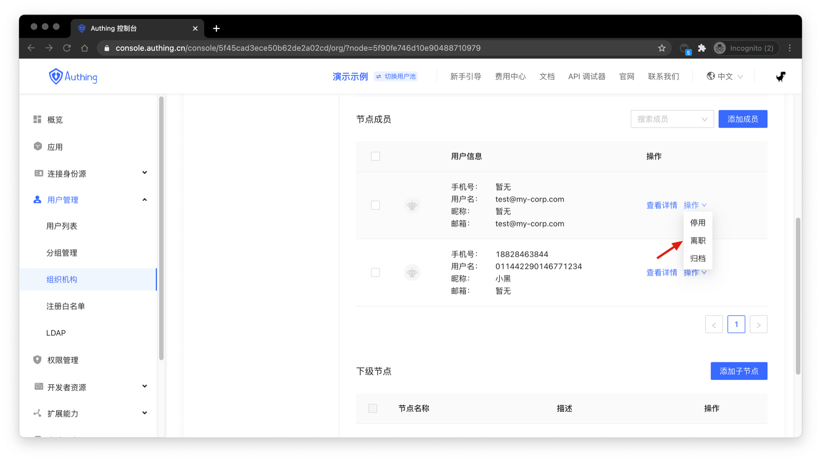Screen dimensions: 821x461
Task: Expand the 连接身份源 sidebar section
Action: [145, 173]
